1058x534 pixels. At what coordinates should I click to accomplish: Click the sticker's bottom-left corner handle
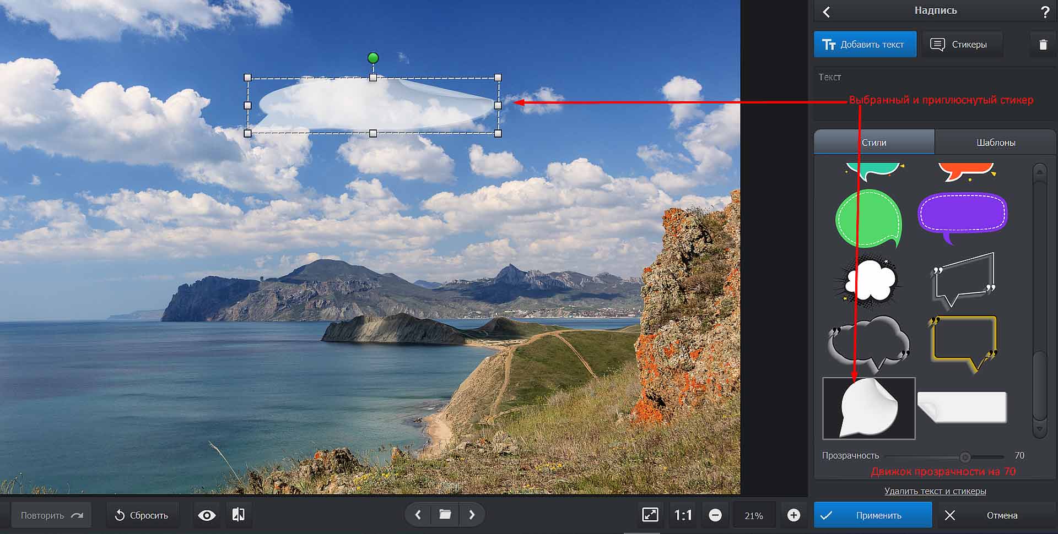tap(247, 133)
